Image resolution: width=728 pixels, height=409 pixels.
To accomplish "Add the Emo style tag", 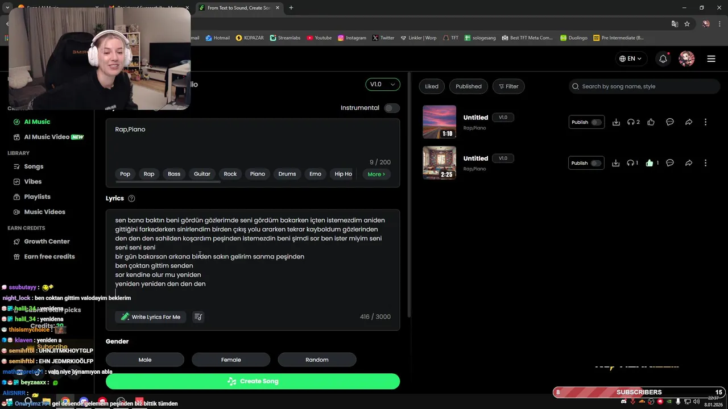I will (x=315, y=174).
